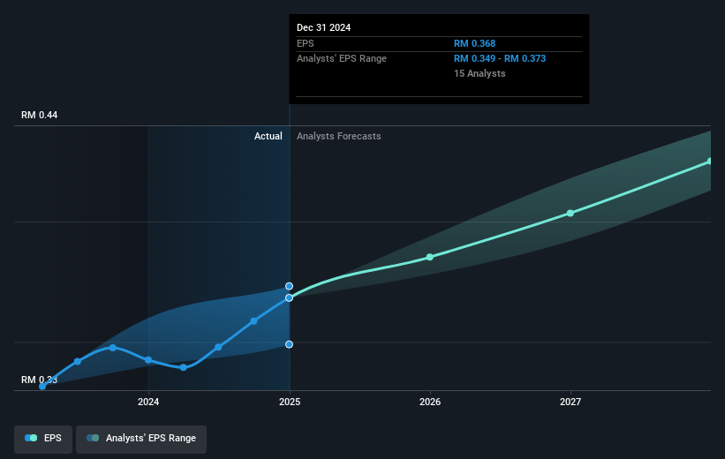Click the 2025 x-axis label
This screenshot has height=459, width=725.
click(x=290, y=402)
